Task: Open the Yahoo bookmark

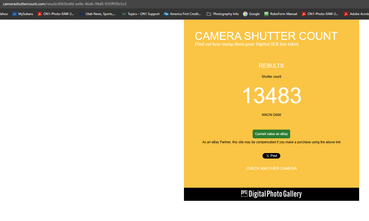Action: (x=4, y=14)
